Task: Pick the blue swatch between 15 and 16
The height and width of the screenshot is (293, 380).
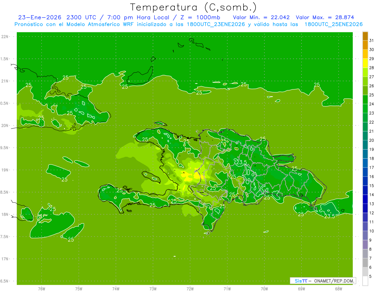Action: pyautogui.click(x=365, y=181)
